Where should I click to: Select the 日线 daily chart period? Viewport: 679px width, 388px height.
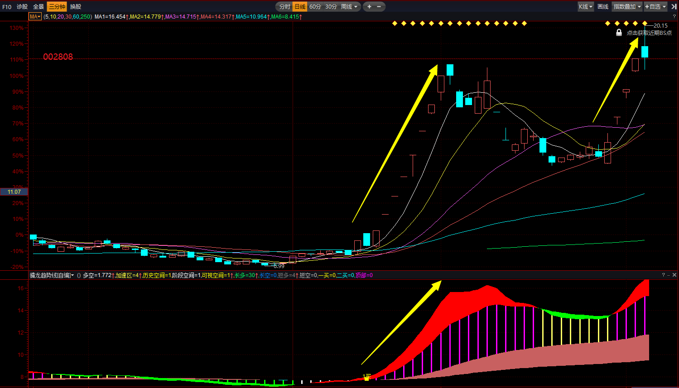point(300,6)
